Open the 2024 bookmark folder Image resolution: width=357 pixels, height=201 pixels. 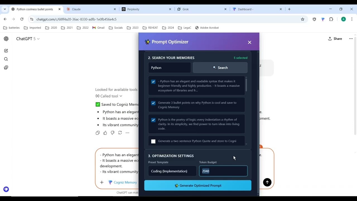[168, 28]
